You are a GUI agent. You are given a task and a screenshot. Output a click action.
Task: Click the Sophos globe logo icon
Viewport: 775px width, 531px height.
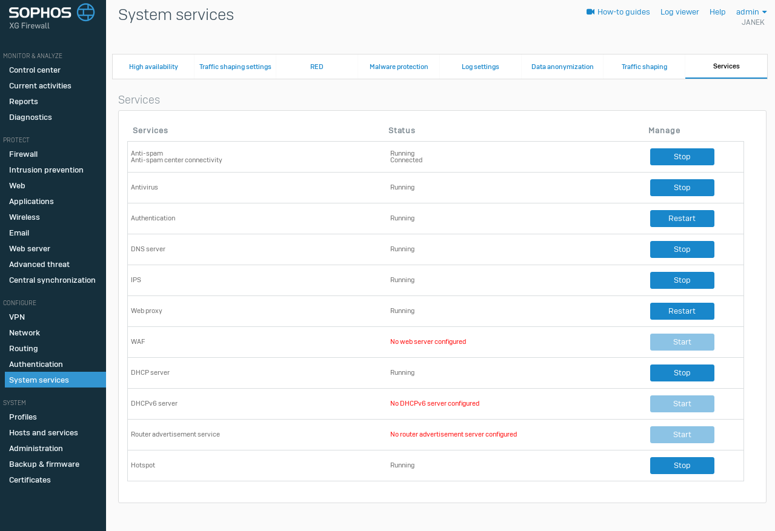click(x=85, y=12)
